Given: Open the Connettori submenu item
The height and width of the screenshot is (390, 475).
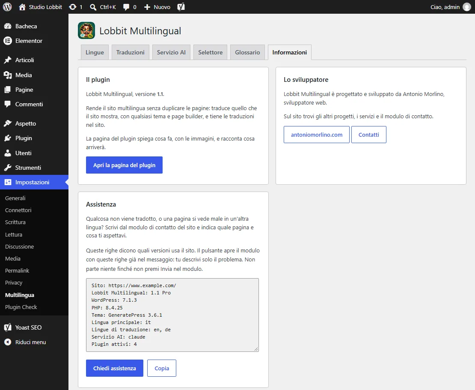Looking at the screenshot, I should [18, 210].
